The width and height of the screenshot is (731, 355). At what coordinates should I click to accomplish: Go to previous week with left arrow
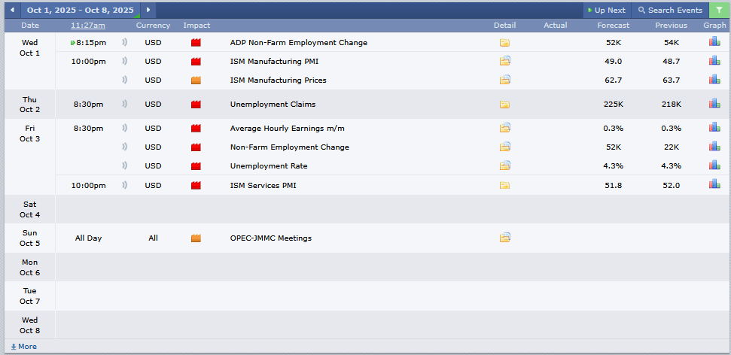pos(12,11)
